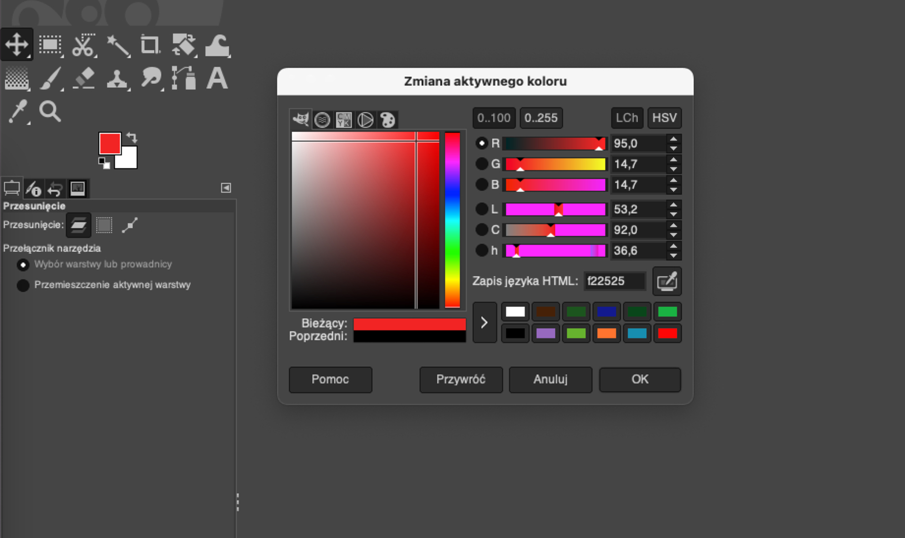Select the Fuzzy Select magic wand tool
This screenshot has height=538, width=905.
click(117, 46)
